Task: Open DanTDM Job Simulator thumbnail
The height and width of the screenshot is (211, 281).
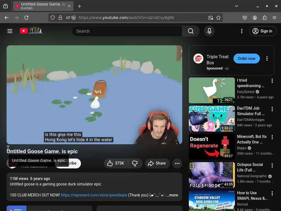Action: pos(212,119)
